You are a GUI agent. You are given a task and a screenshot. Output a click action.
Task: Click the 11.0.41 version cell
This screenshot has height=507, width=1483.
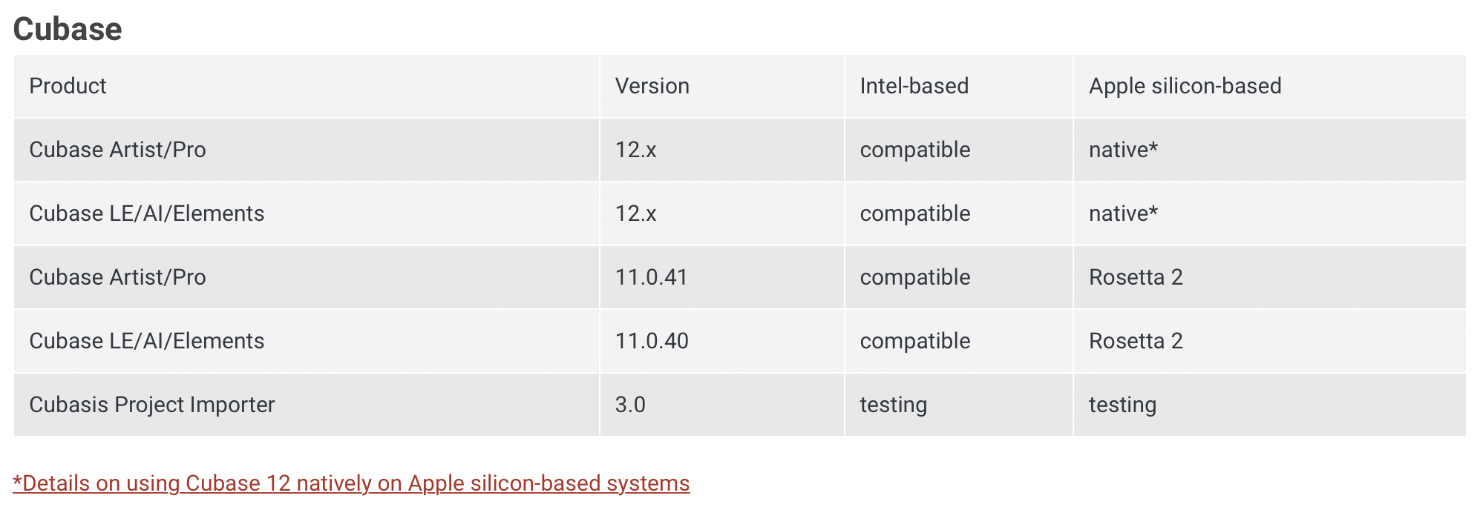[x=651, y=277]
